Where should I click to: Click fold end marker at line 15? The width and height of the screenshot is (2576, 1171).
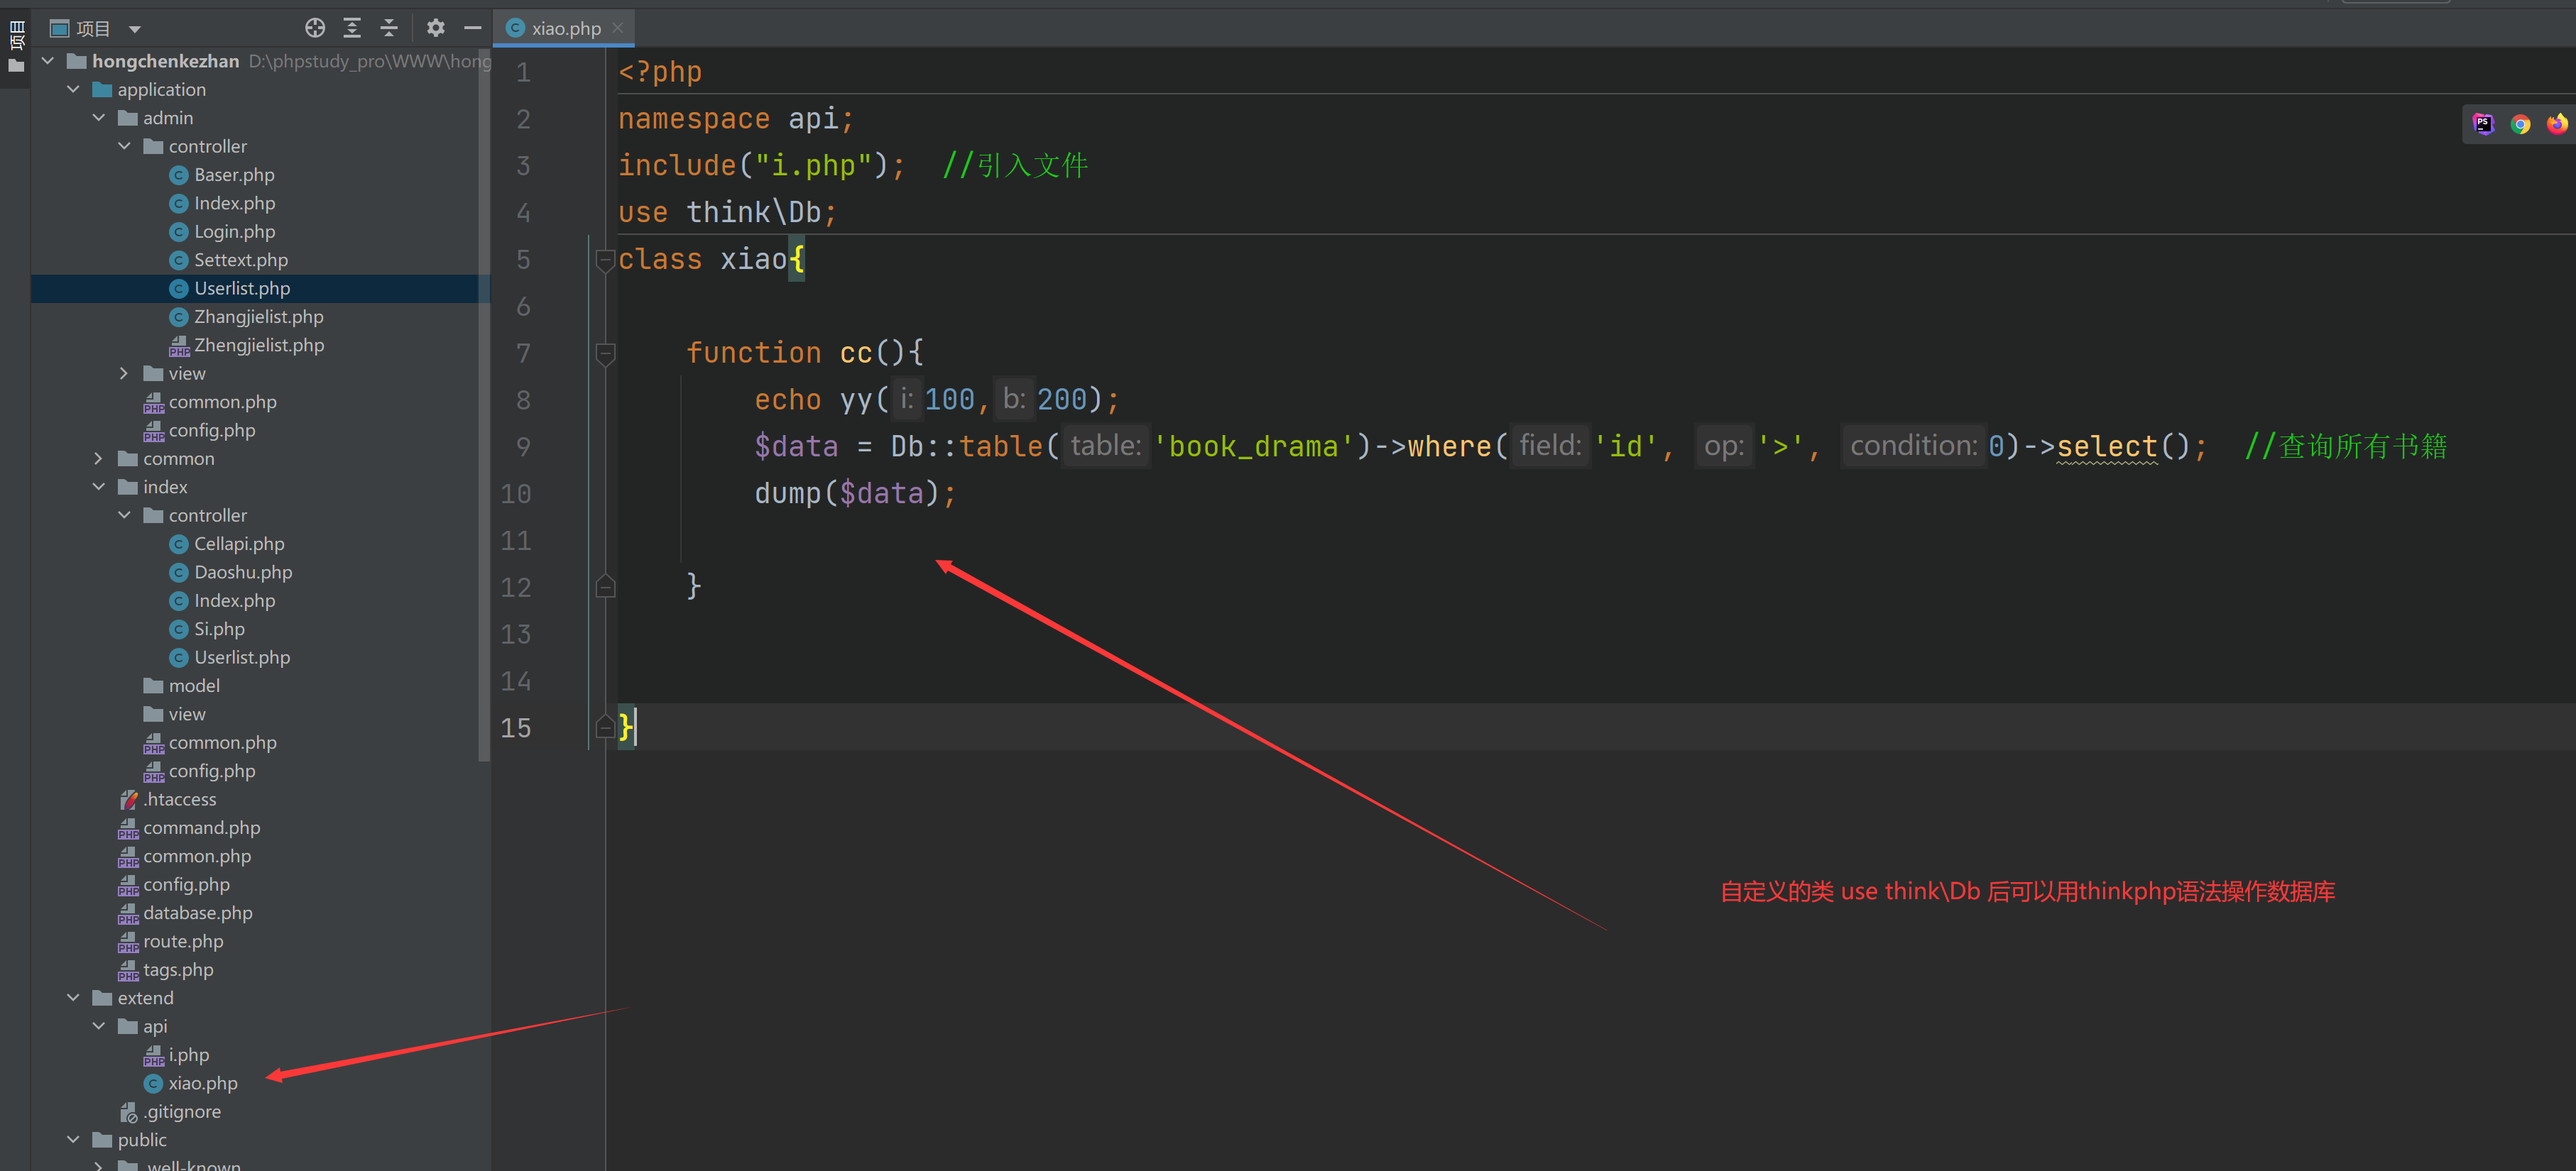point(605,727)
